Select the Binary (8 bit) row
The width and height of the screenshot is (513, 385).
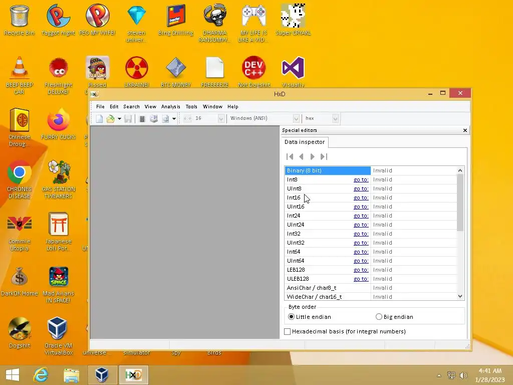pyautogui.click(x=371, y=170)
